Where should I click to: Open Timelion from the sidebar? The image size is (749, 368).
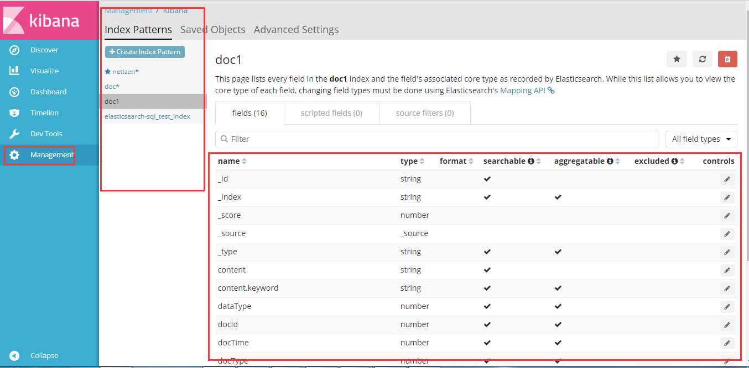pos(44,113)
